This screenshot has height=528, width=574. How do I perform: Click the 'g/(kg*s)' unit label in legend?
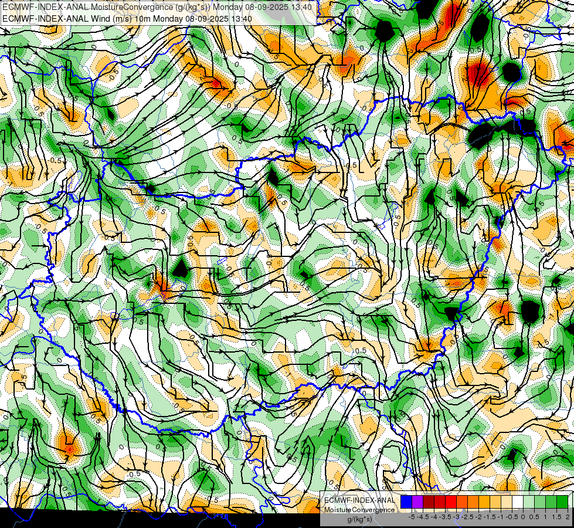[360, 520]
